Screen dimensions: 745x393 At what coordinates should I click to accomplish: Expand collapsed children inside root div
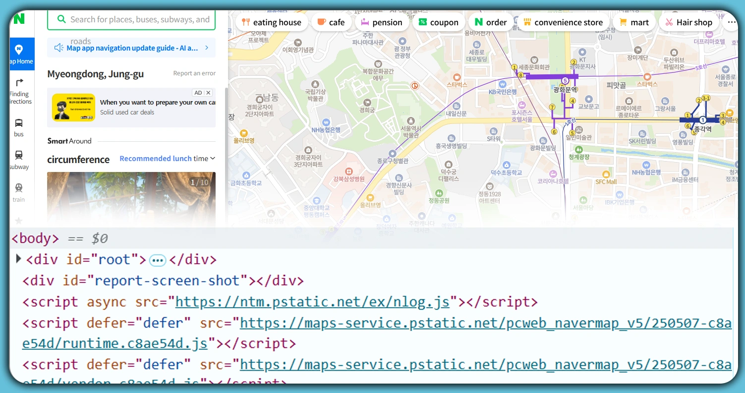[x=157, y=259]
